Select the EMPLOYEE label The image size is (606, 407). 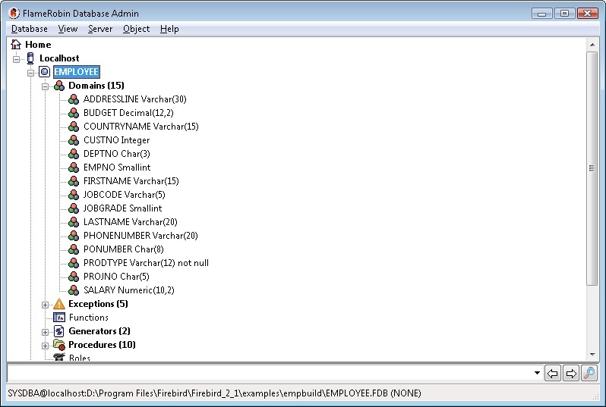[x=77, y=72]
